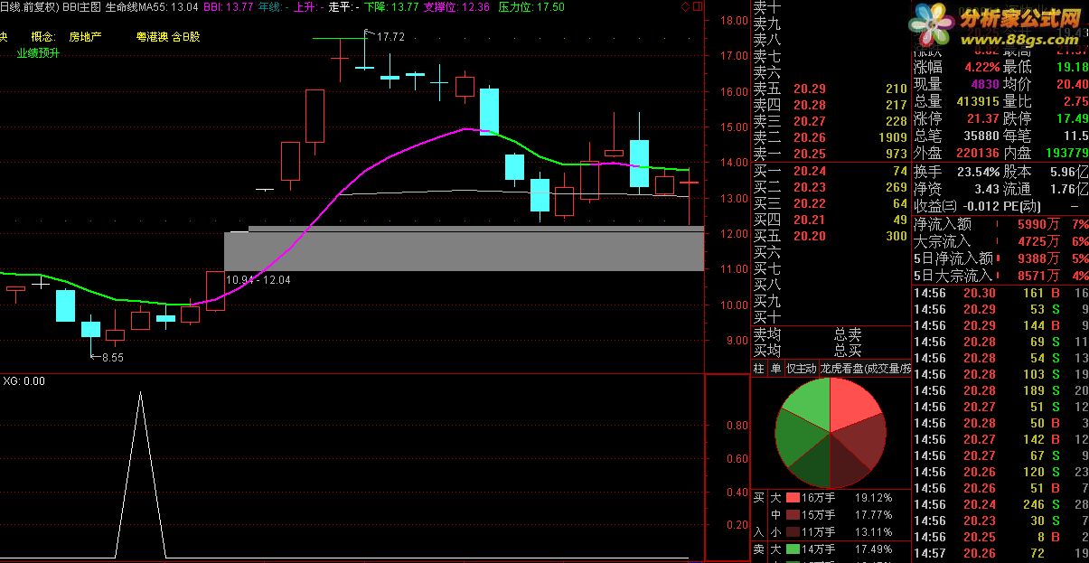The image size is (1089, 563).
Task: Click the 涨幅 4.22% value
Action: tap(981, 67)
